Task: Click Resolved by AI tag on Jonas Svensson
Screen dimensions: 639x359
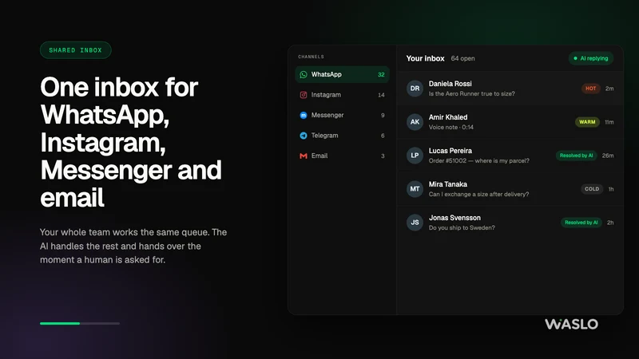Action: point(581,223)
